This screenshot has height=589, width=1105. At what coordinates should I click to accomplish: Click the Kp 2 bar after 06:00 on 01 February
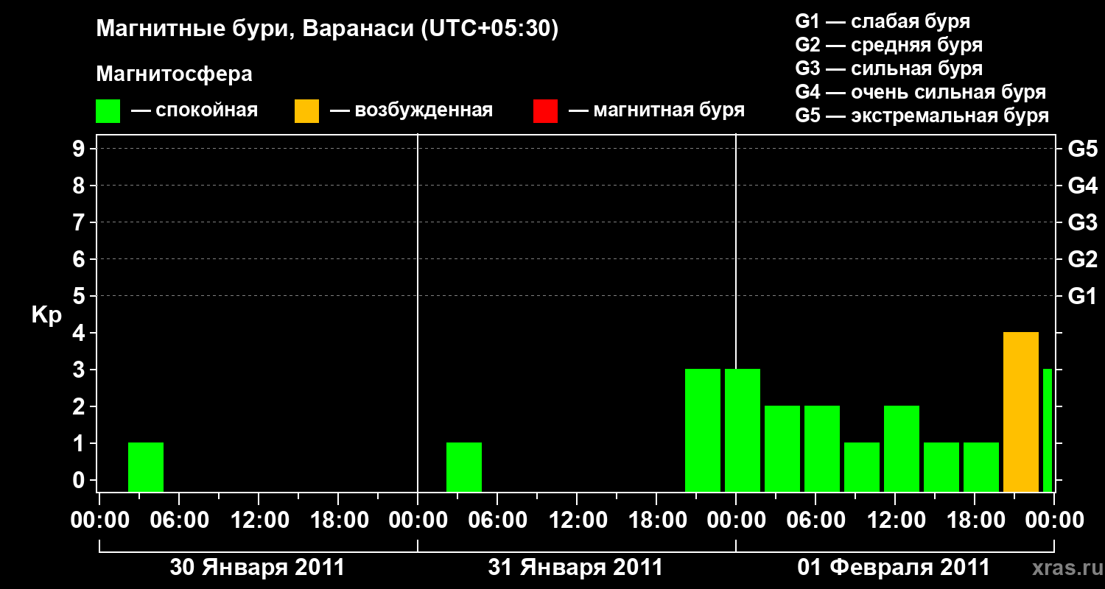tap(822, 448)
